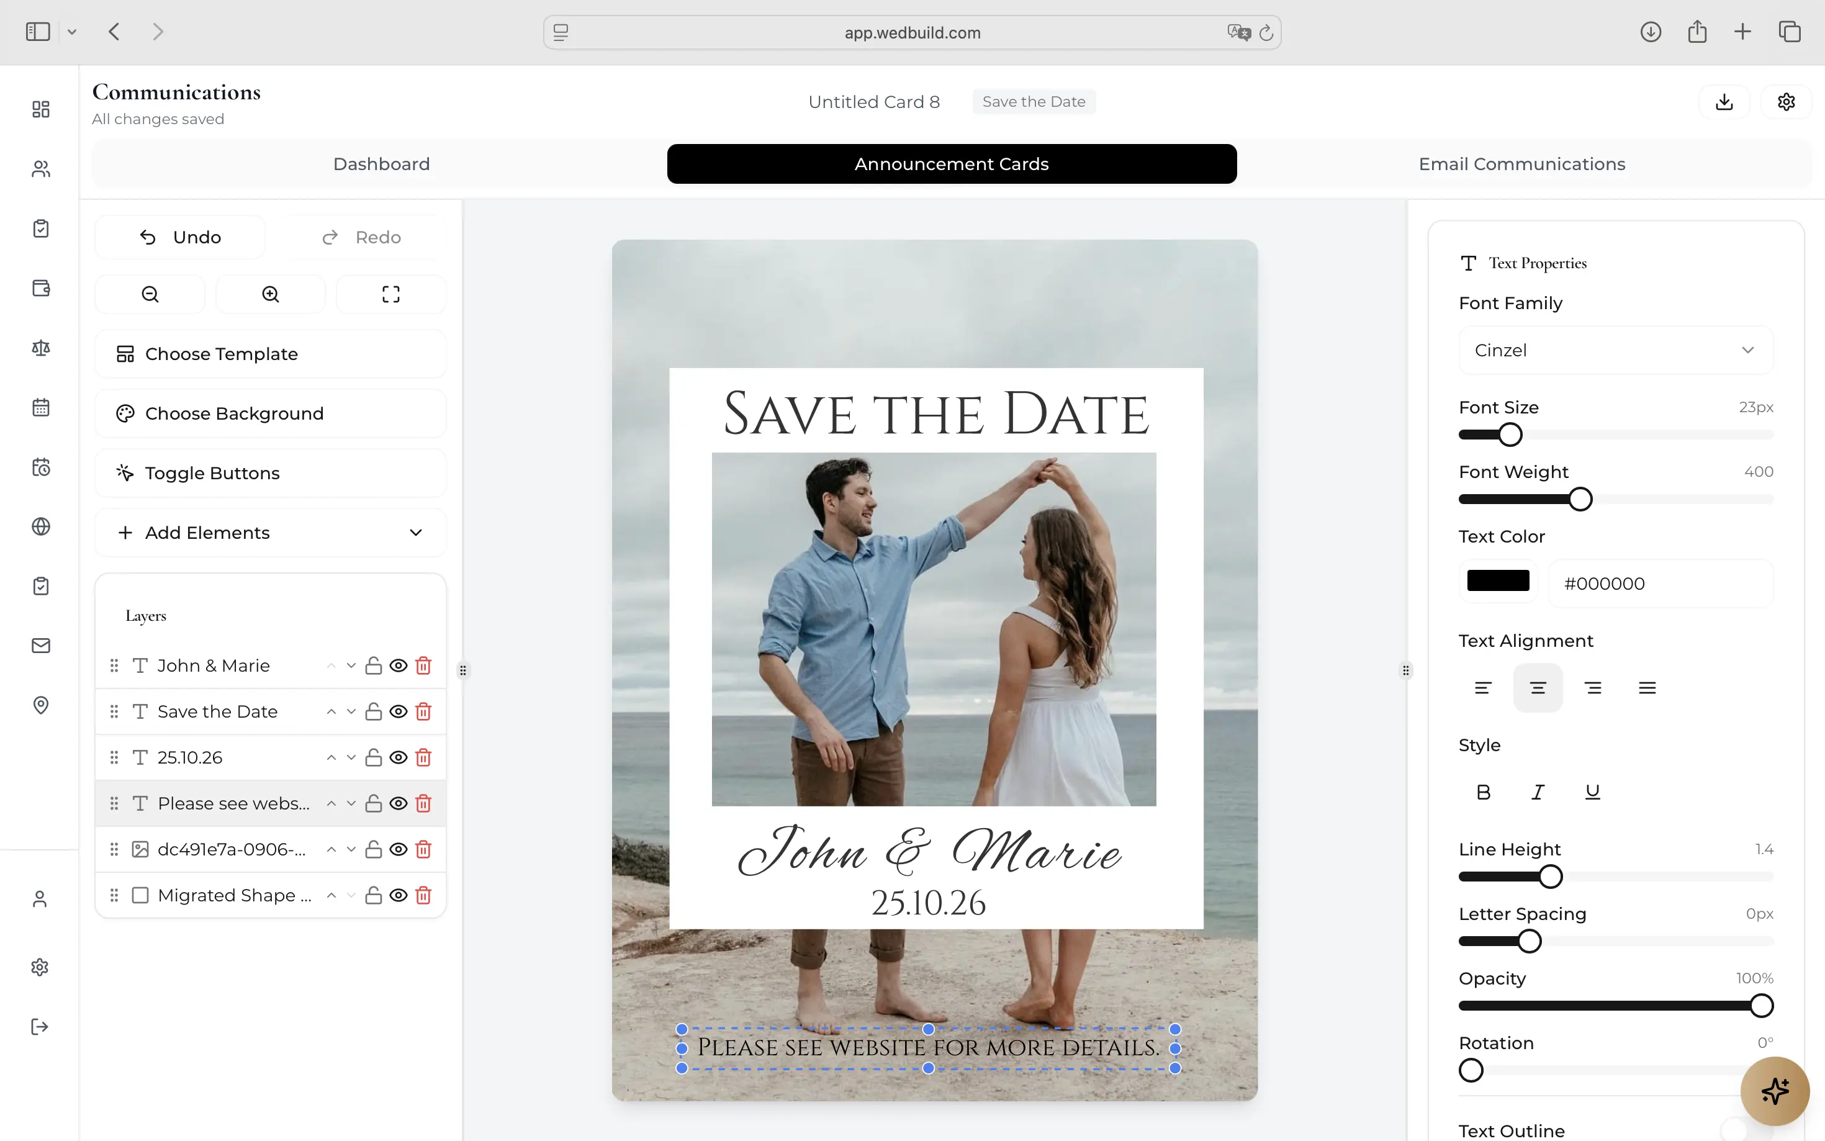Click the black text color swatch

click(1498, 581)
